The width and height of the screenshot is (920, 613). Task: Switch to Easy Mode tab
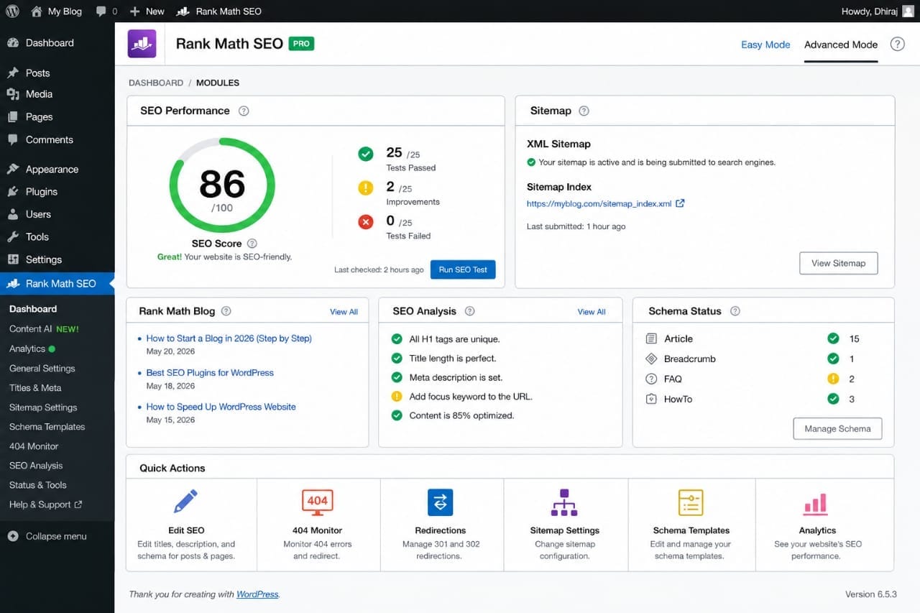(x=765, y=45)
